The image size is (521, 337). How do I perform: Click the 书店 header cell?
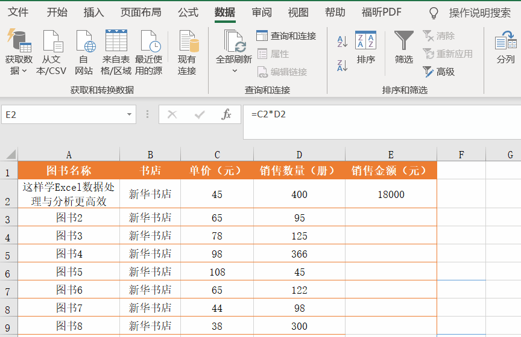(x=150, y=170)
